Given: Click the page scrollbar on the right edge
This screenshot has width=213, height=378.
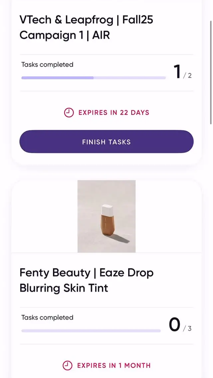Looking at the screenshot, I should click(211, 72).
